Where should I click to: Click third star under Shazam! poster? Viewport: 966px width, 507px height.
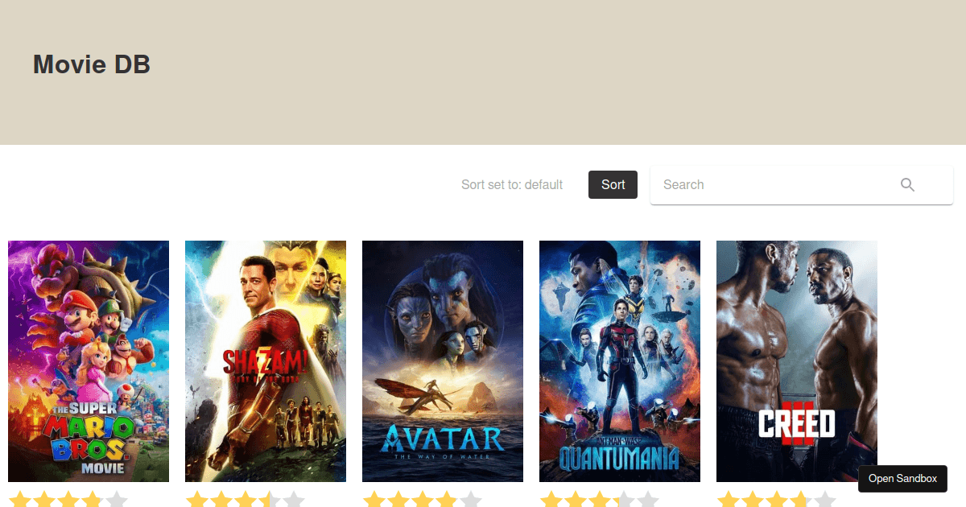(x=246, y=501)
